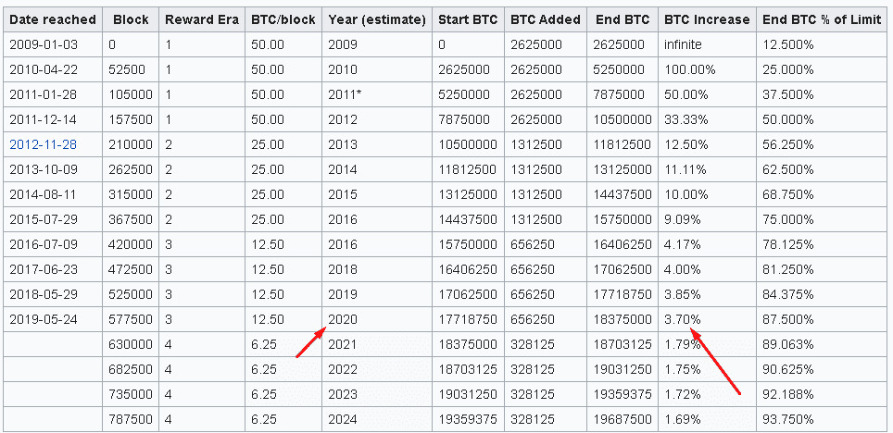Select End BTC % of Limit header
This screenshot has width=893, height=433.
[820, 19]
